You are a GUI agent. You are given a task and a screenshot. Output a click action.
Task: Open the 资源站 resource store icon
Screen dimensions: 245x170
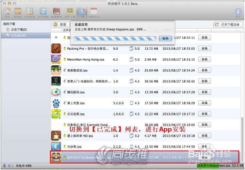(18, 13)
